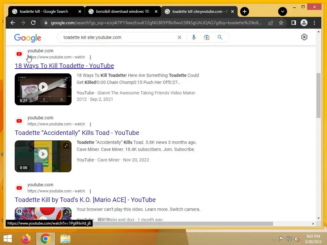Open a new tab
This screenshot has width=327, height=245.
(x=244, y=11)
